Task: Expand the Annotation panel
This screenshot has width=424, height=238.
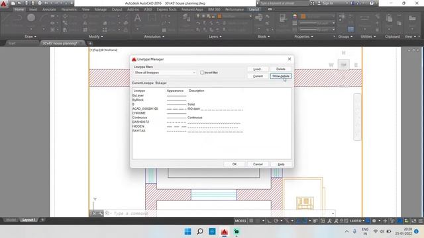Action: click(154, 36)
